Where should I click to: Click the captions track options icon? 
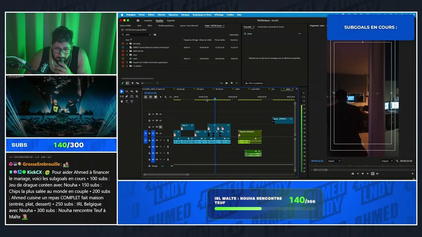click(170, 97)
